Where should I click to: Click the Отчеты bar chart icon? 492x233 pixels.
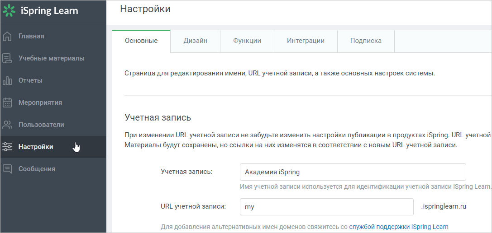tap(7, 80)
